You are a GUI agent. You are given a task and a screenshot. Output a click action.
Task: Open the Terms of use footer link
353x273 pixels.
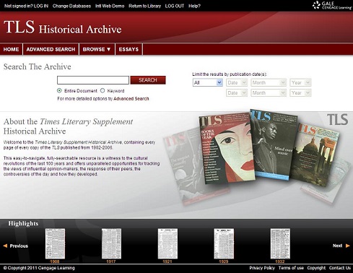pos(291,268)
